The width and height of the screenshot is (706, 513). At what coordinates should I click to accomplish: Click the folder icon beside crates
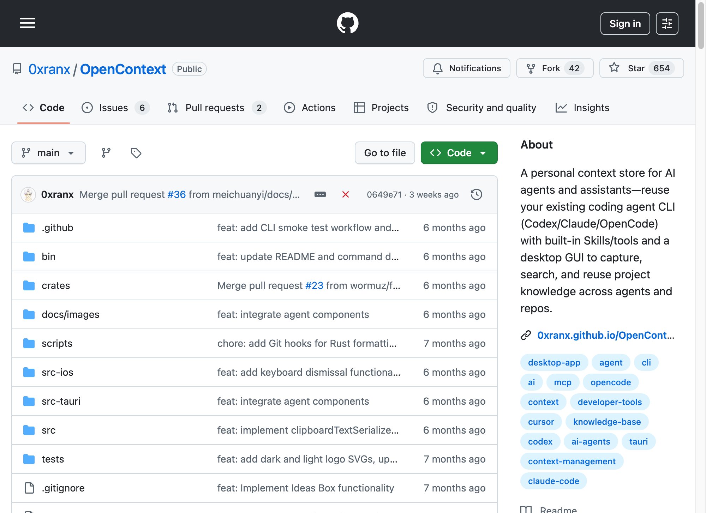pyautogui.click(x=29, y=285)
